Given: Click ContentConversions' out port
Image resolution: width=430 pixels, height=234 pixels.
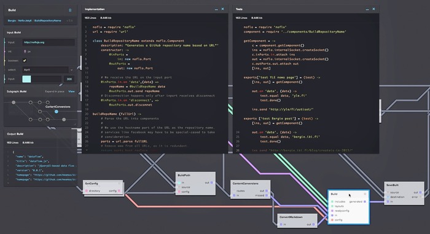Looking at the screenshot, I should click(x=267, y=190).
